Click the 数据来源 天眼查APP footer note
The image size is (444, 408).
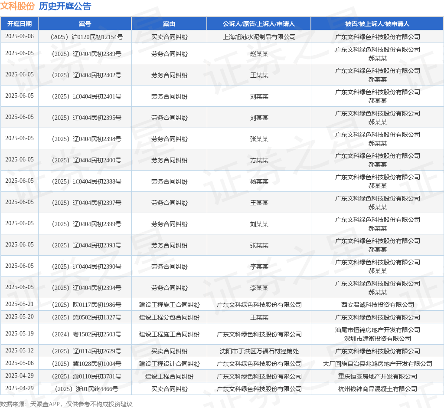click(x=66, y=404)
